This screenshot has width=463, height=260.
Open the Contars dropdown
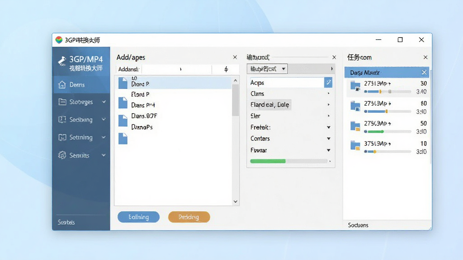point(328,139)
